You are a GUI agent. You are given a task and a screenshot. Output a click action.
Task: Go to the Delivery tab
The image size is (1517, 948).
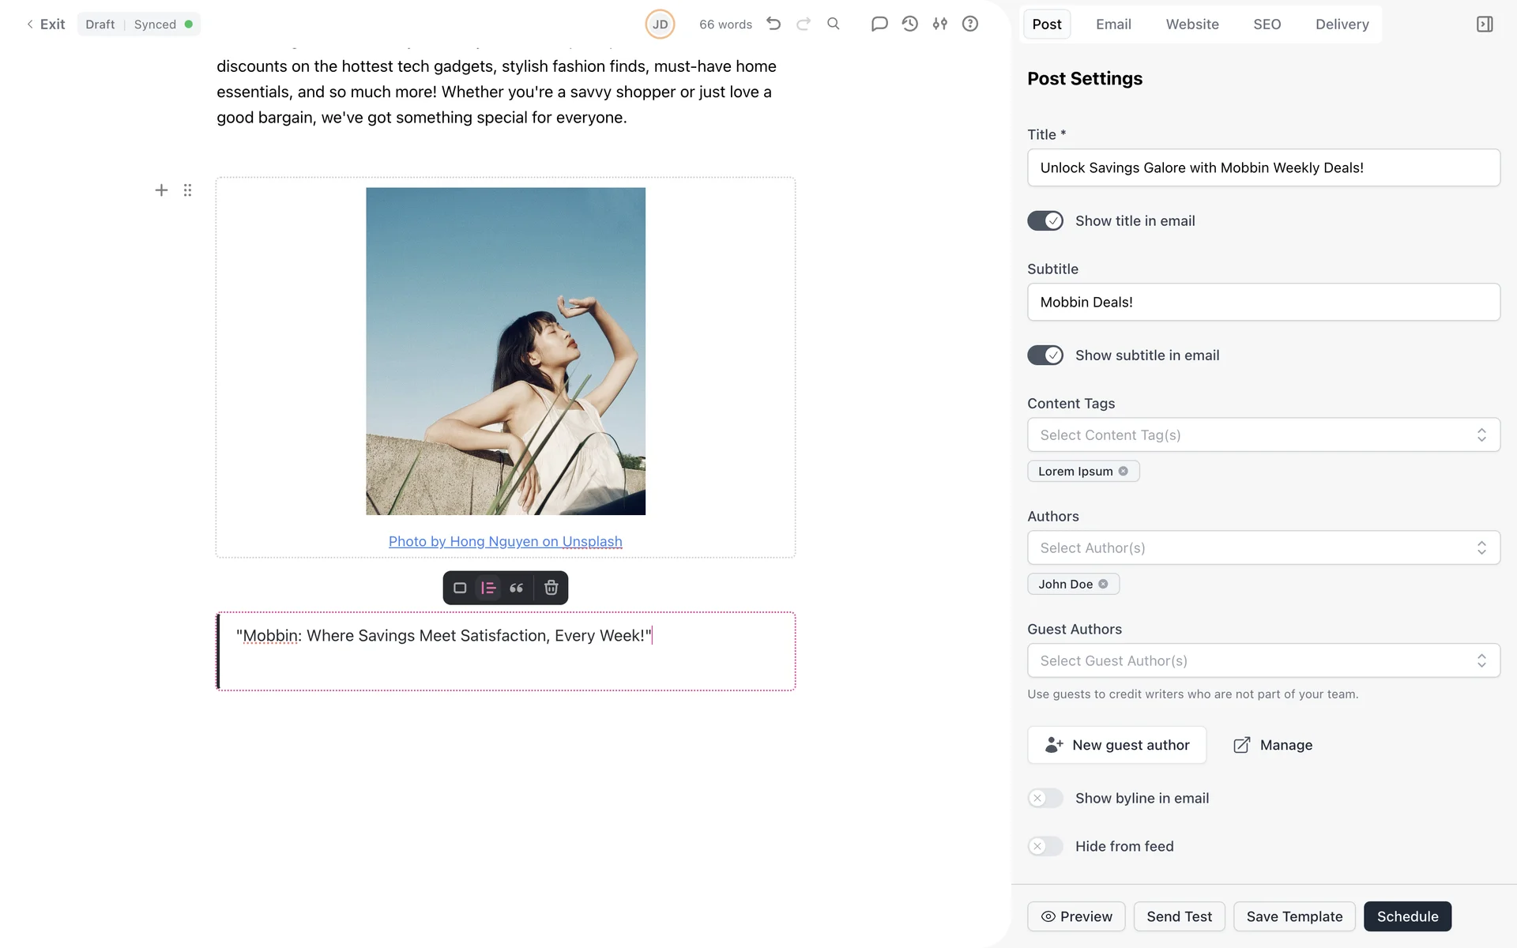coord(1342,24)
